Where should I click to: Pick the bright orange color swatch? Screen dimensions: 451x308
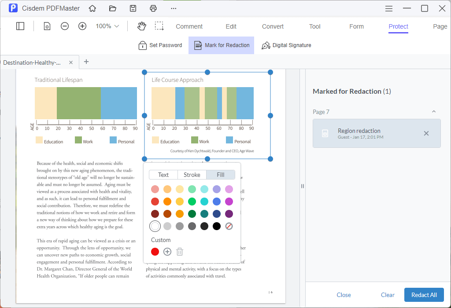click(x=167, y=202)
